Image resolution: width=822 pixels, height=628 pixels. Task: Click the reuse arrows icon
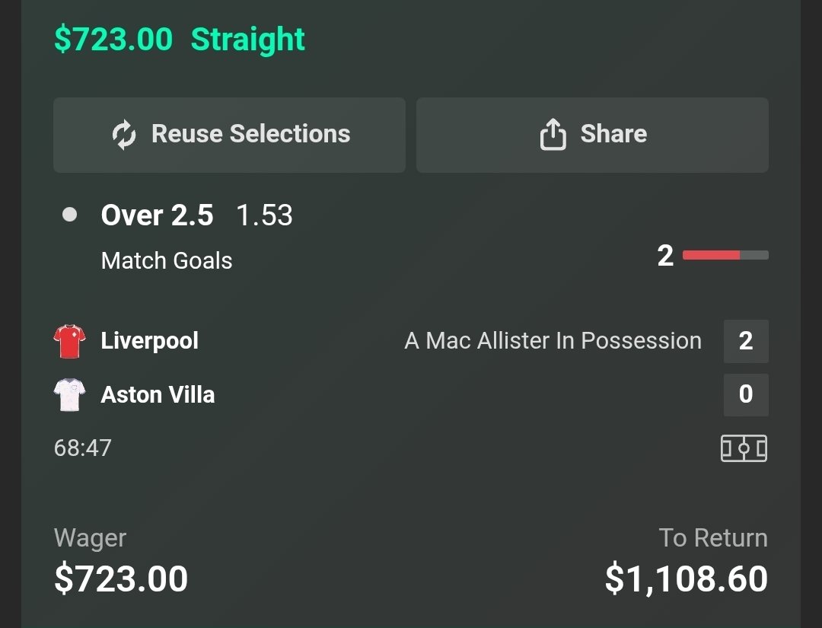[x=124, y=135]
